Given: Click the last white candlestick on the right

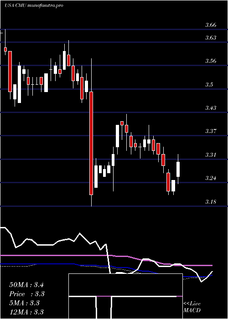Looking at the screenshot, I should pos(178,169).
